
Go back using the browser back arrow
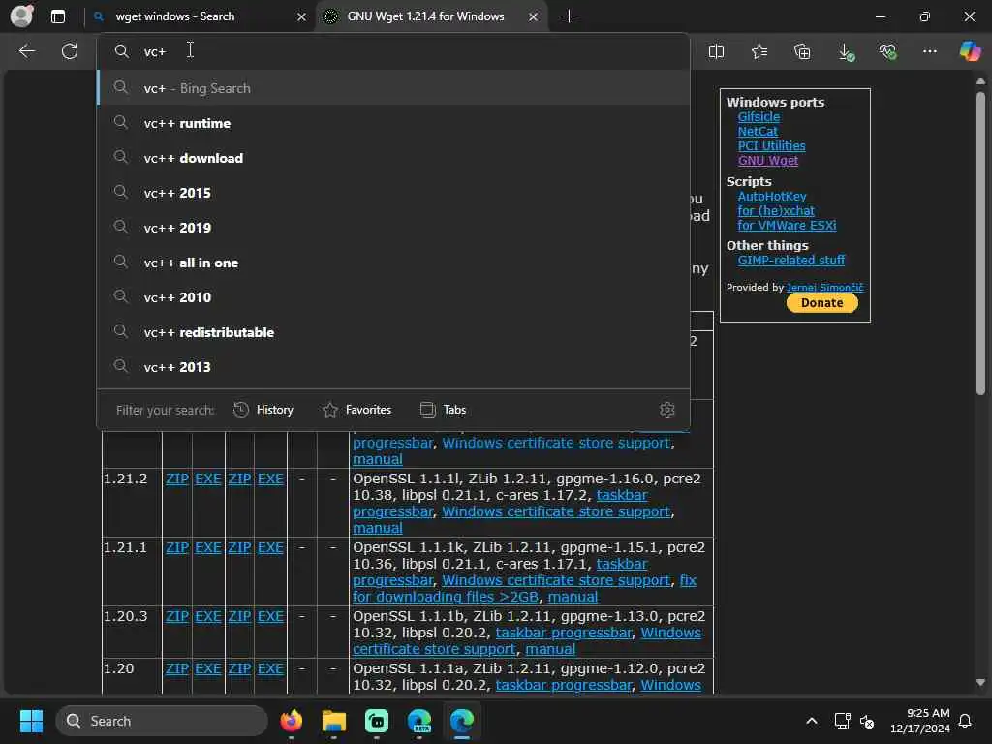tap(26, 51)
